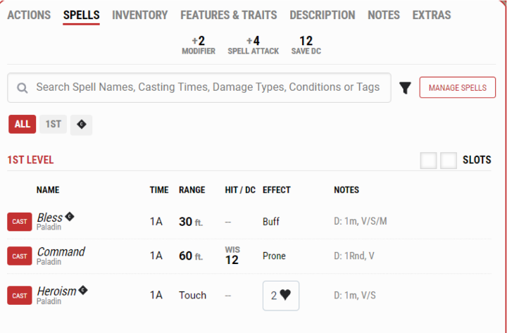Cast the Heroism spell
Viewport: 507px width, 333px height.
pos(20,296)
